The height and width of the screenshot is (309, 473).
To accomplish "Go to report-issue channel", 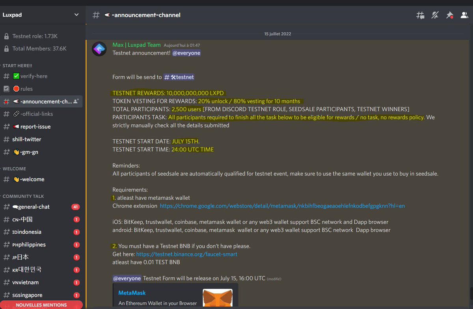I will coord(41,127).
